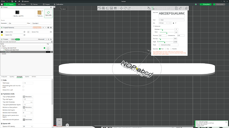The image size is (229, 128).
Task: Switch to the Project tab
Action: coord(46,4)
